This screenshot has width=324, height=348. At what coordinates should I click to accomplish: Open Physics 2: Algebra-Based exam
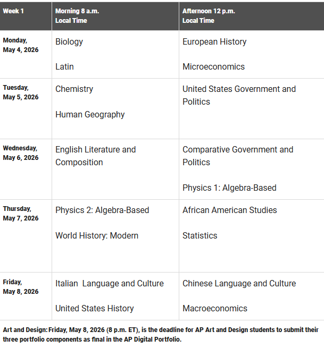[102, 210]
